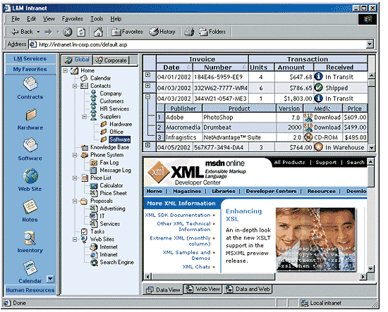Open the View menu

point(49,19)
